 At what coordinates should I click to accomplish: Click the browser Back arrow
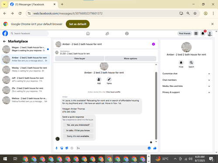(5, 13)
